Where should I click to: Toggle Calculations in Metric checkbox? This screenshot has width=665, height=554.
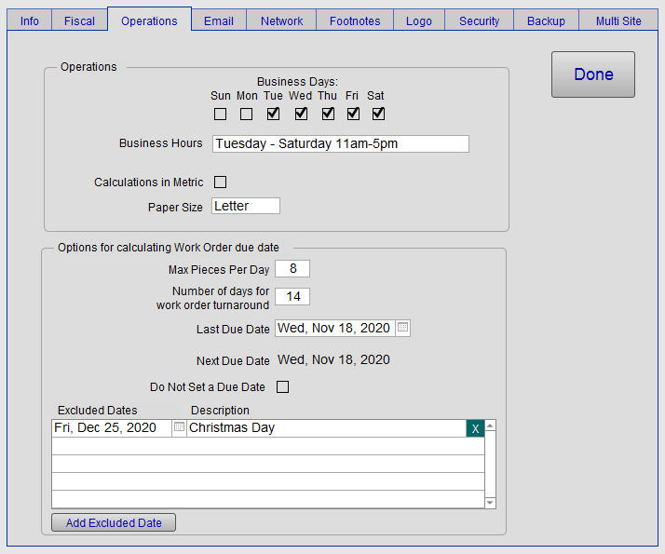coord(221,182)
